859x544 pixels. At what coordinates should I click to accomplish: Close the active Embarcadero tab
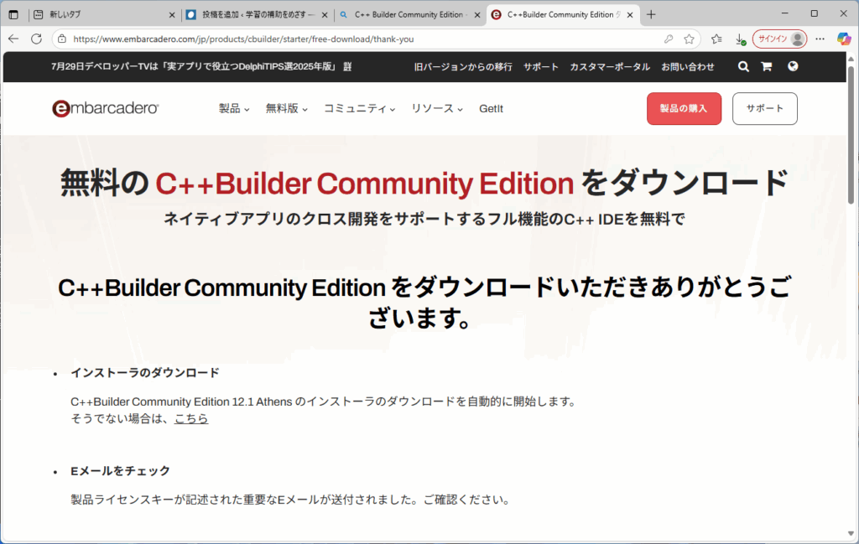630,15
